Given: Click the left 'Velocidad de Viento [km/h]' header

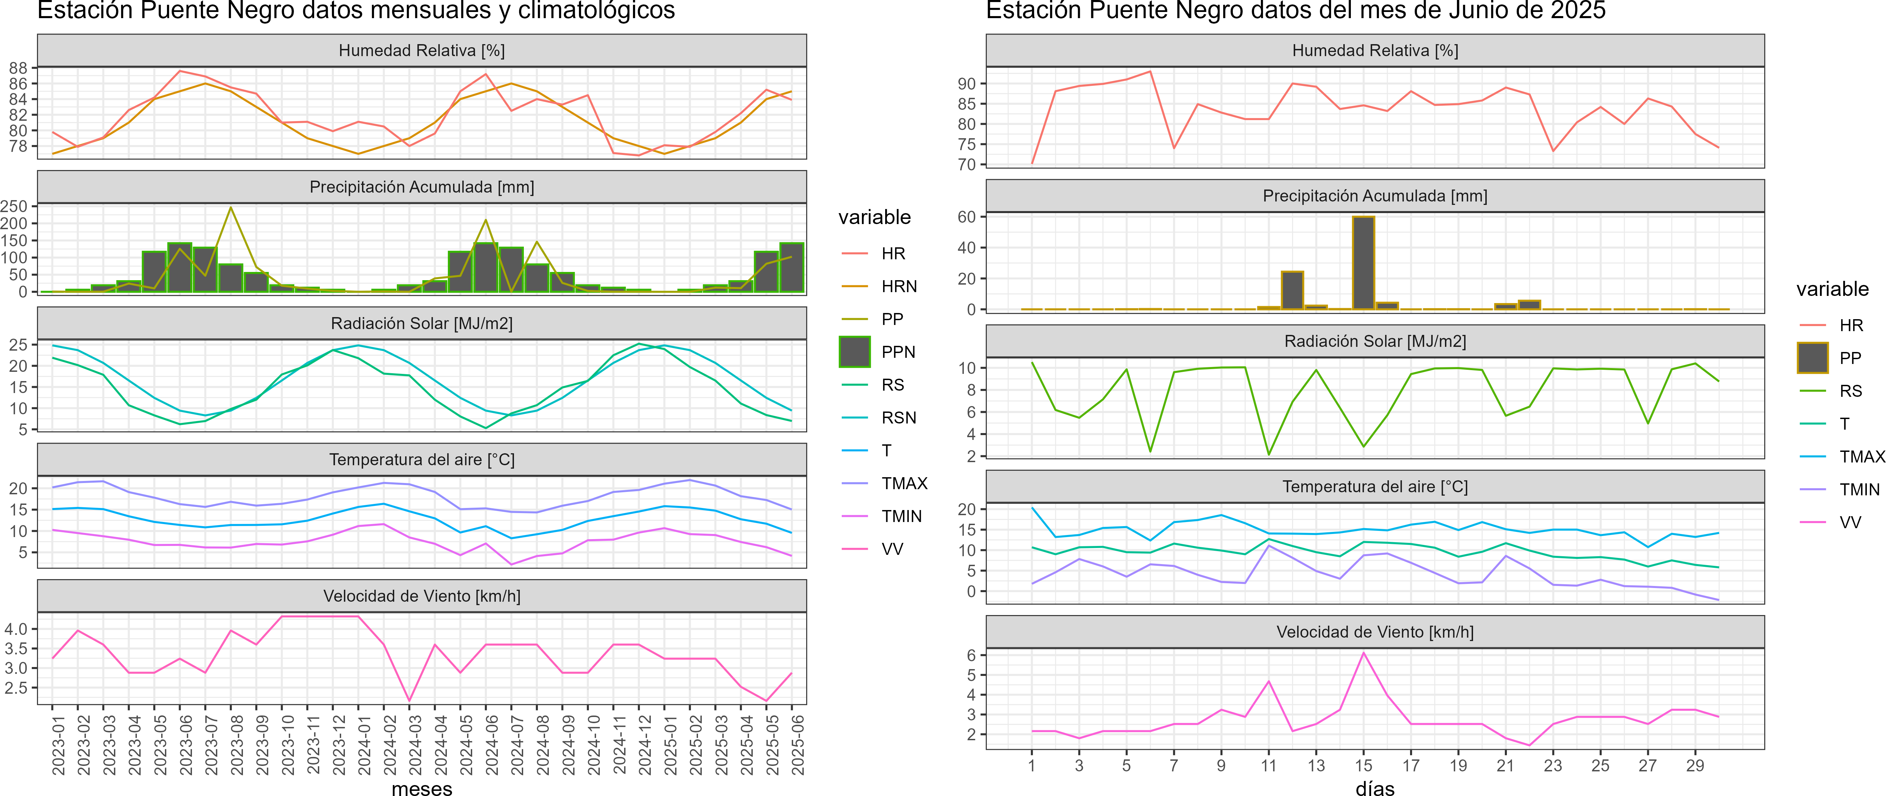Looking at the screenshot, I should [x=422, y=596].
